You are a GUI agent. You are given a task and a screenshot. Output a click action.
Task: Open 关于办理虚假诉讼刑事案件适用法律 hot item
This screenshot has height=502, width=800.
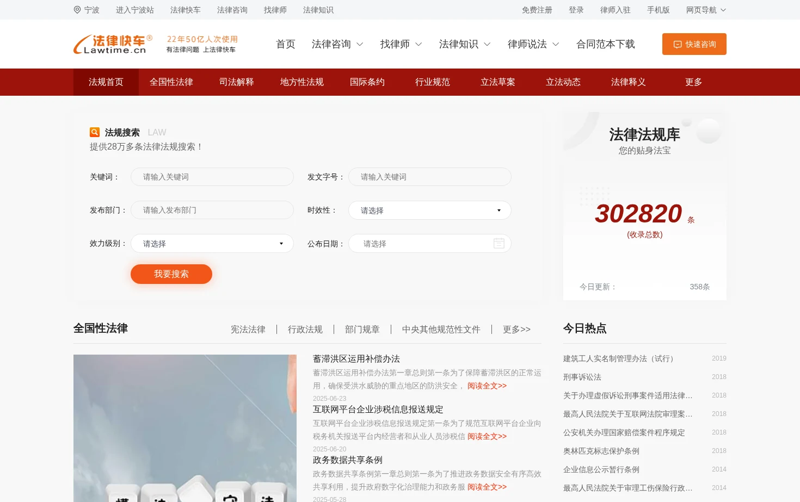pyautogui.click(x=628, y=395)
